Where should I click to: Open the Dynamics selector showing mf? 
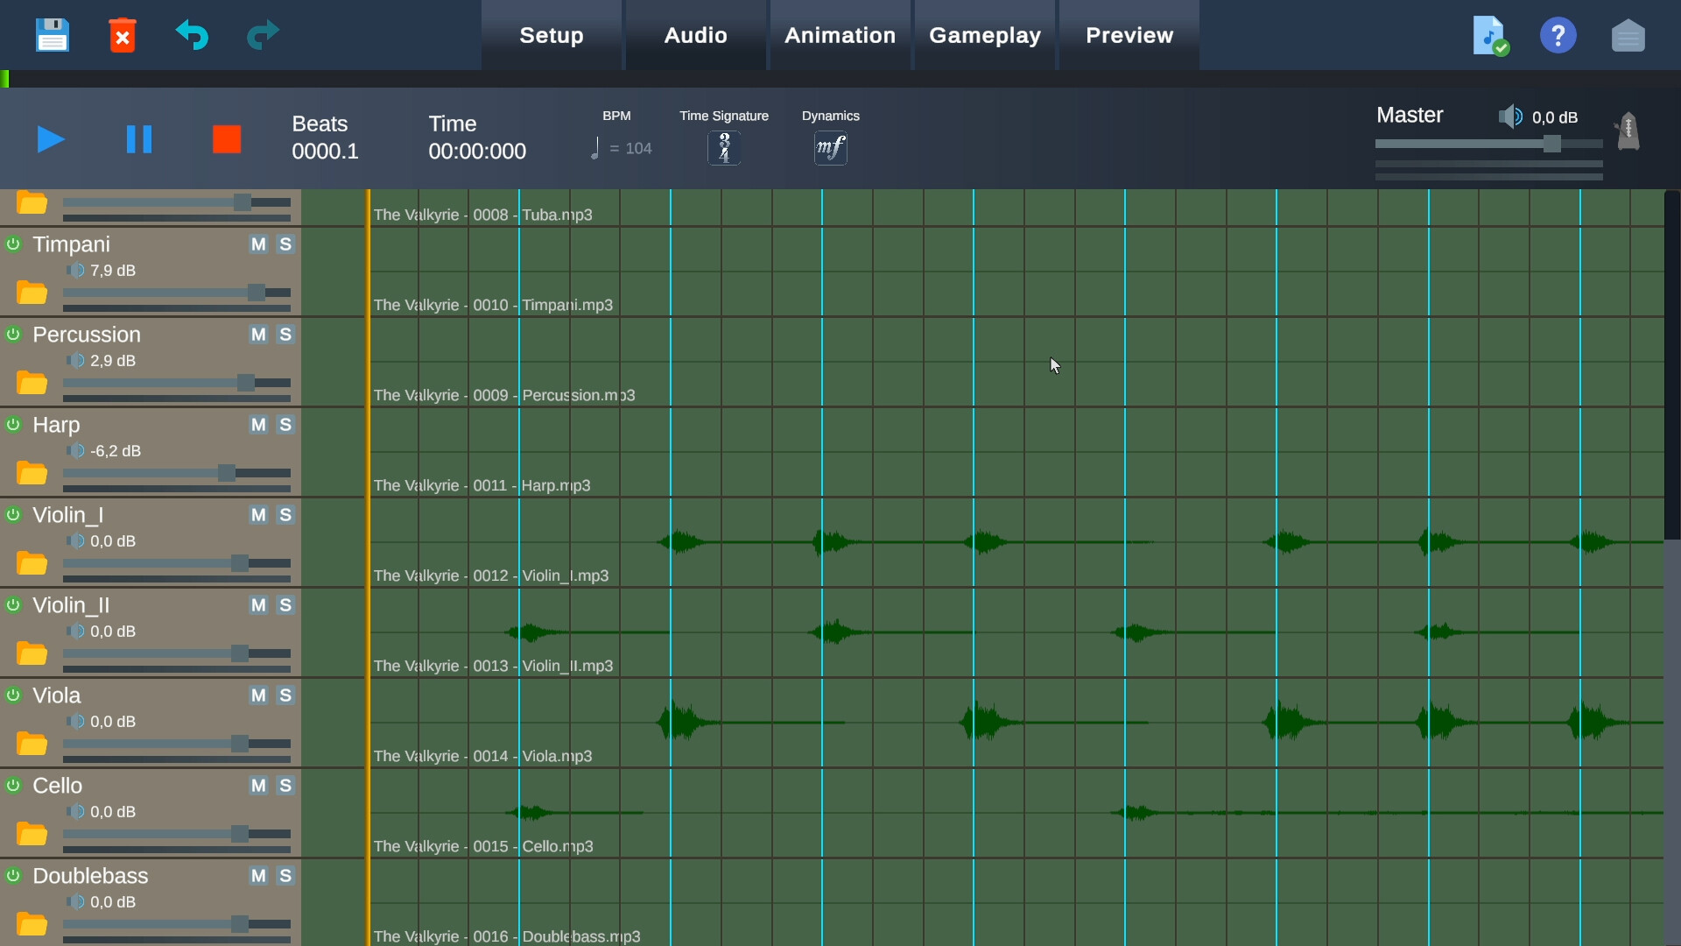[830, 147]
